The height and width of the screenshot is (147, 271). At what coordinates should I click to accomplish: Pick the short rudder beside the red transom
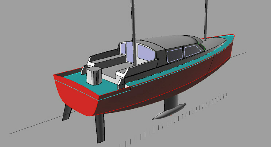coord(67,112)
